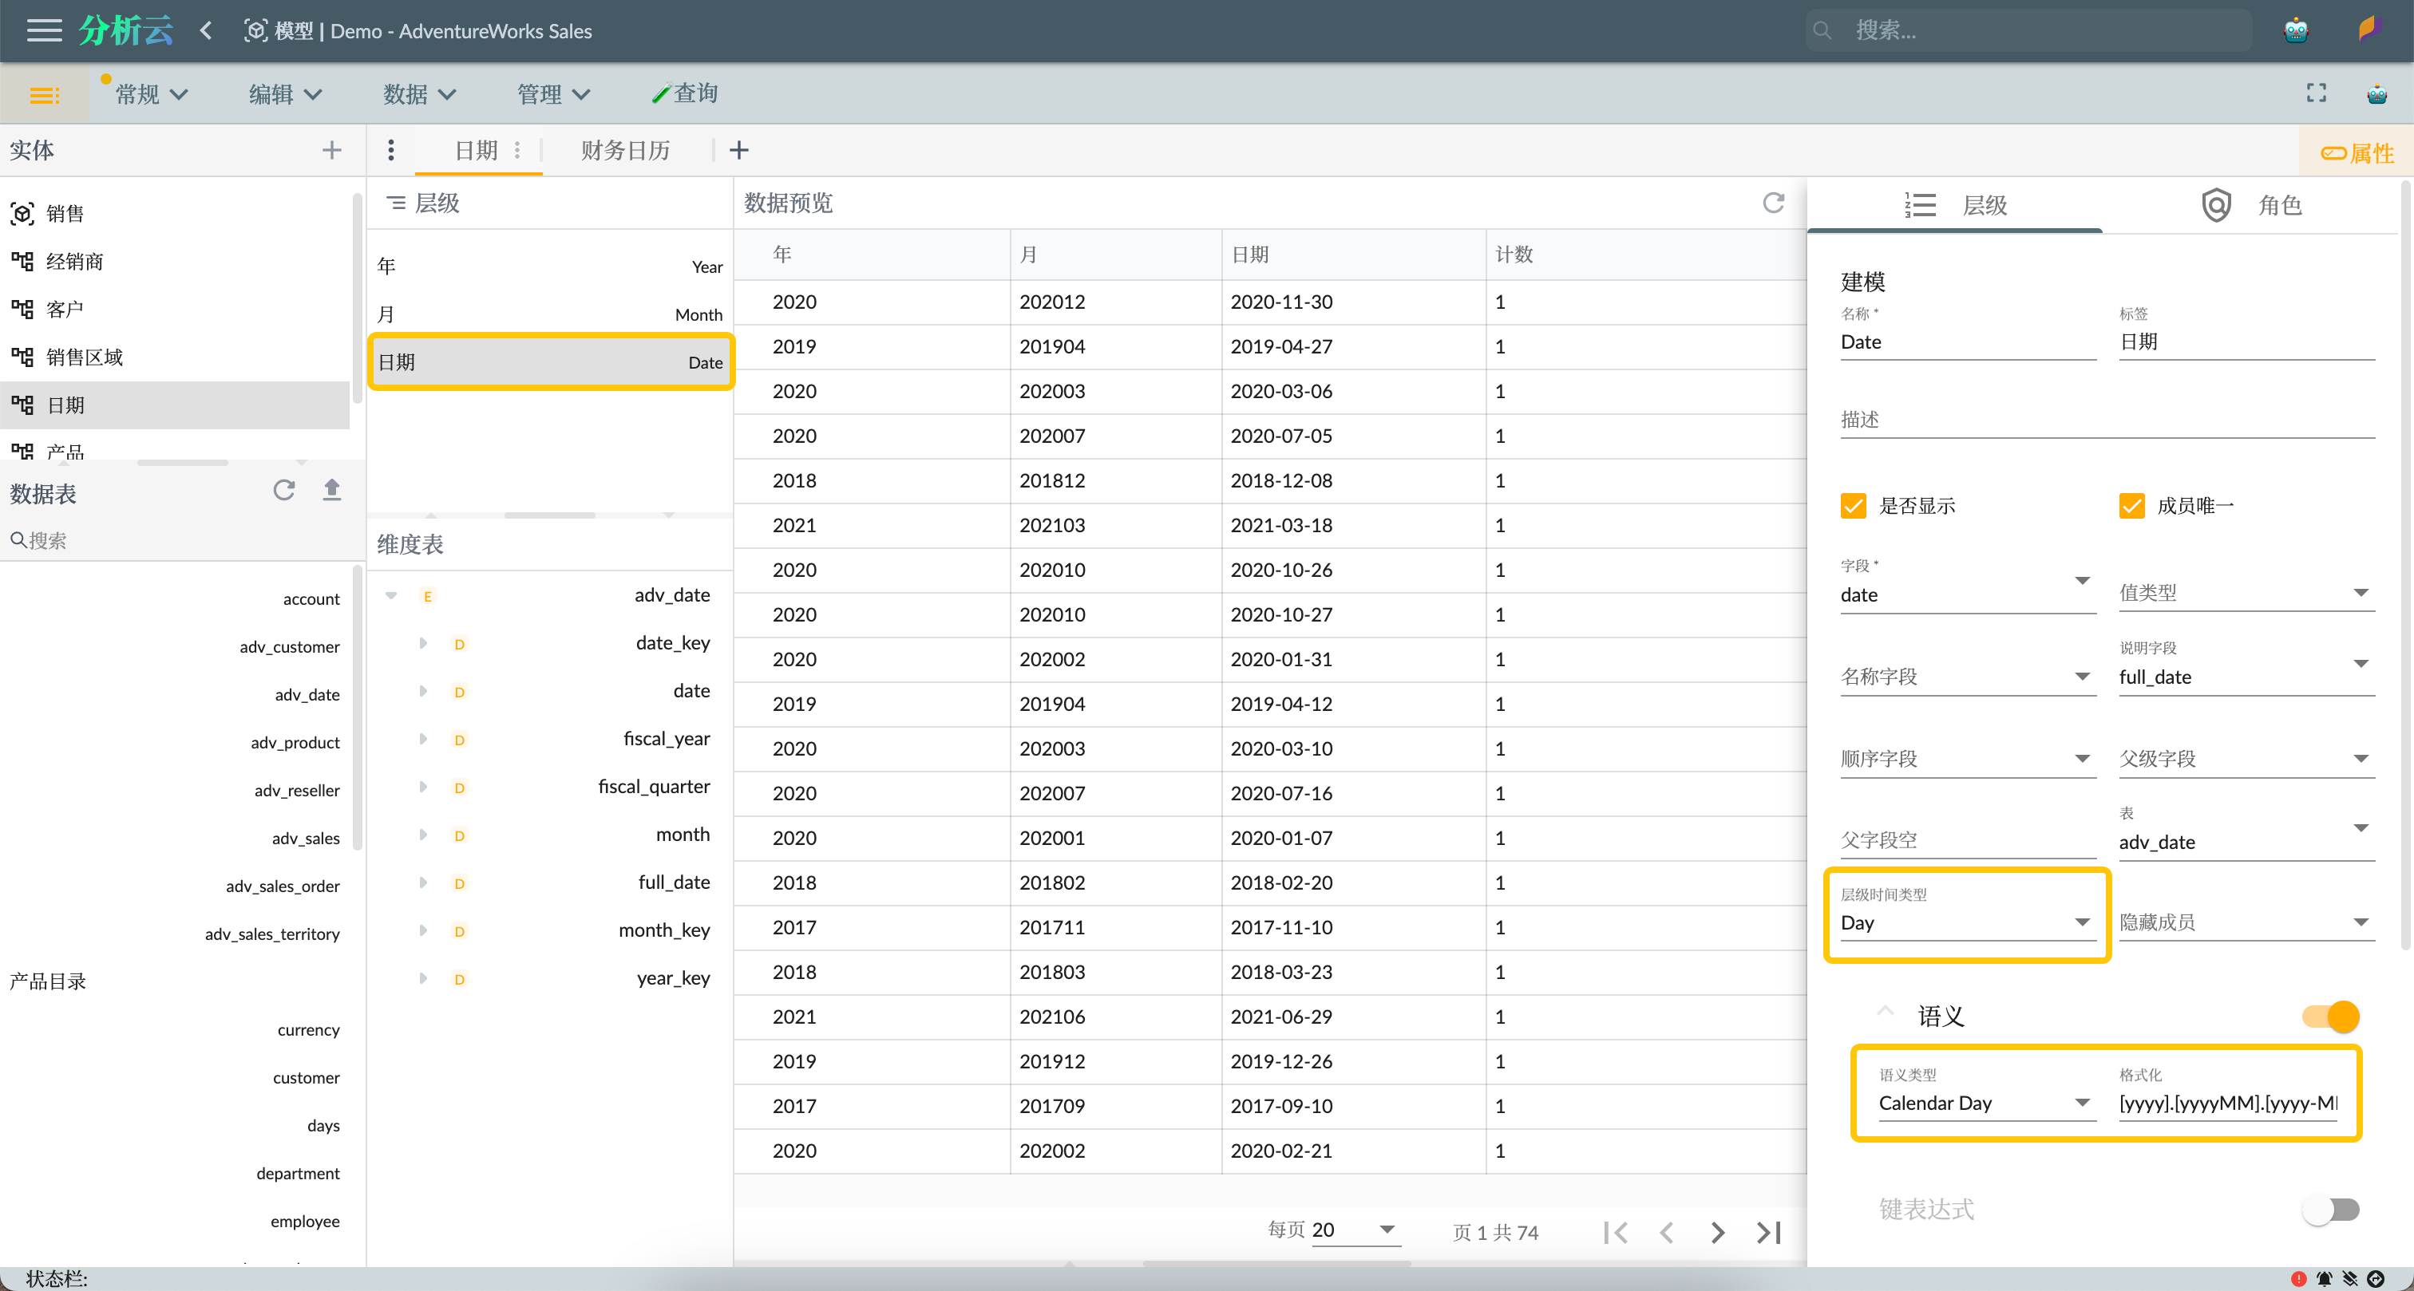The width and height of the screenshot is (2414, 1291).
Task: Enable the 键表达式 toggle
Action: (x=2331, y=1209)
